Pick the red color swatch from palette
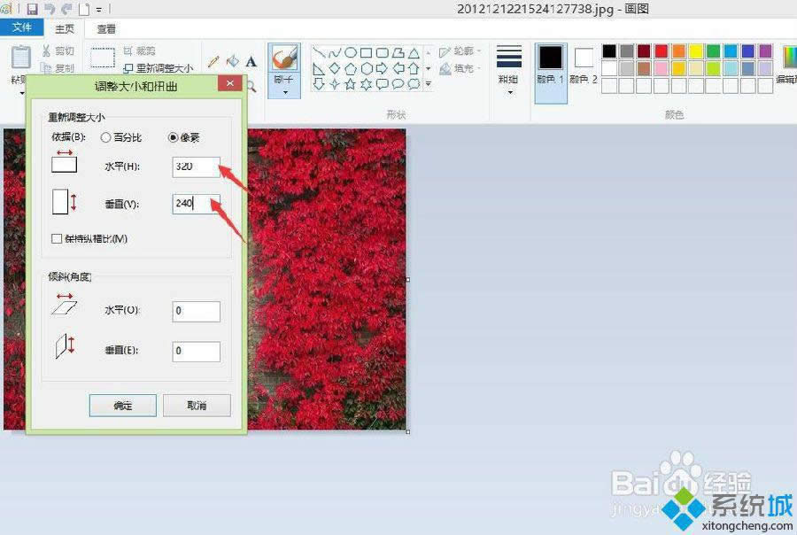The image size is (797, 535). 660,51
